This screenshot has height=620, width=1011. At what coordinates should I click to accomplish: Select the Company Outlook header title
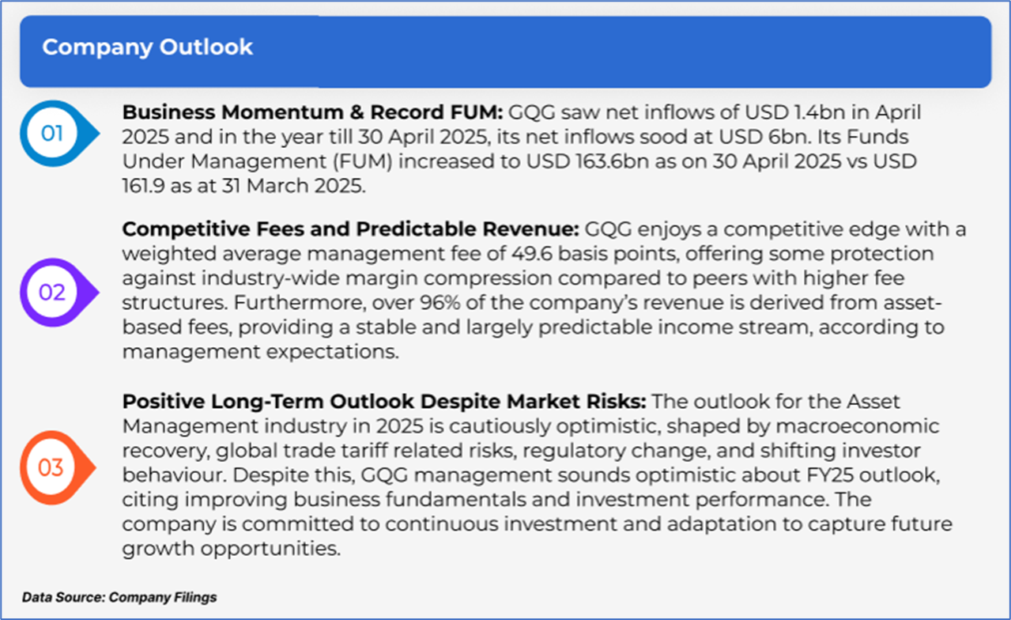(147, 47)
